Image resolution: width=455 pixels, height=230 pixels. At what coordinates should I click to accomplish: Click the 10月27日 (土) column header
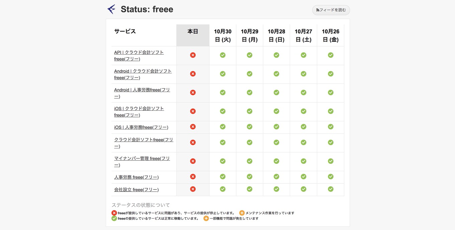[303, 35]
